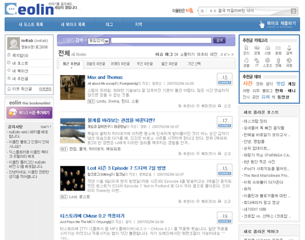Screen dimensions: 305x240
Task: Click the 맛집 theme link
Action: 281,84
